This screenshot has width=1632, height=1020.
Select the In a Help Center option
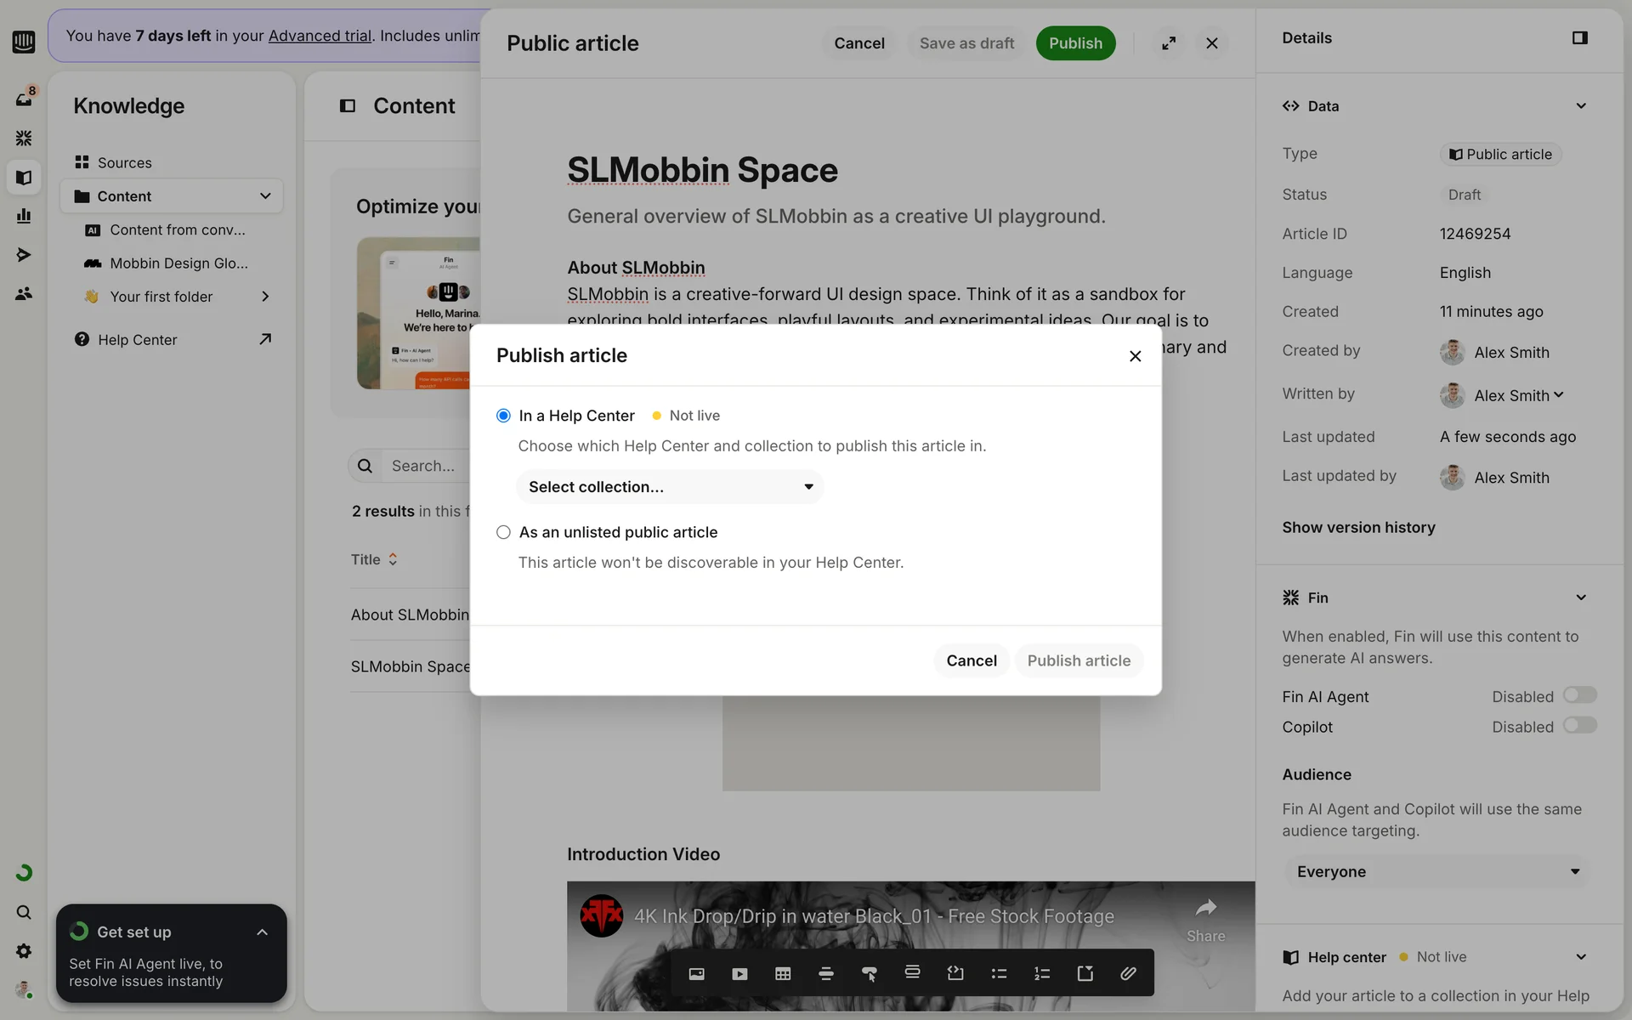tap(503, 416)
